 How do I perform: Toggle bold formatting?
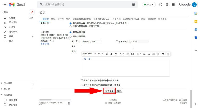pyautogui.click(x=107, y=54)
